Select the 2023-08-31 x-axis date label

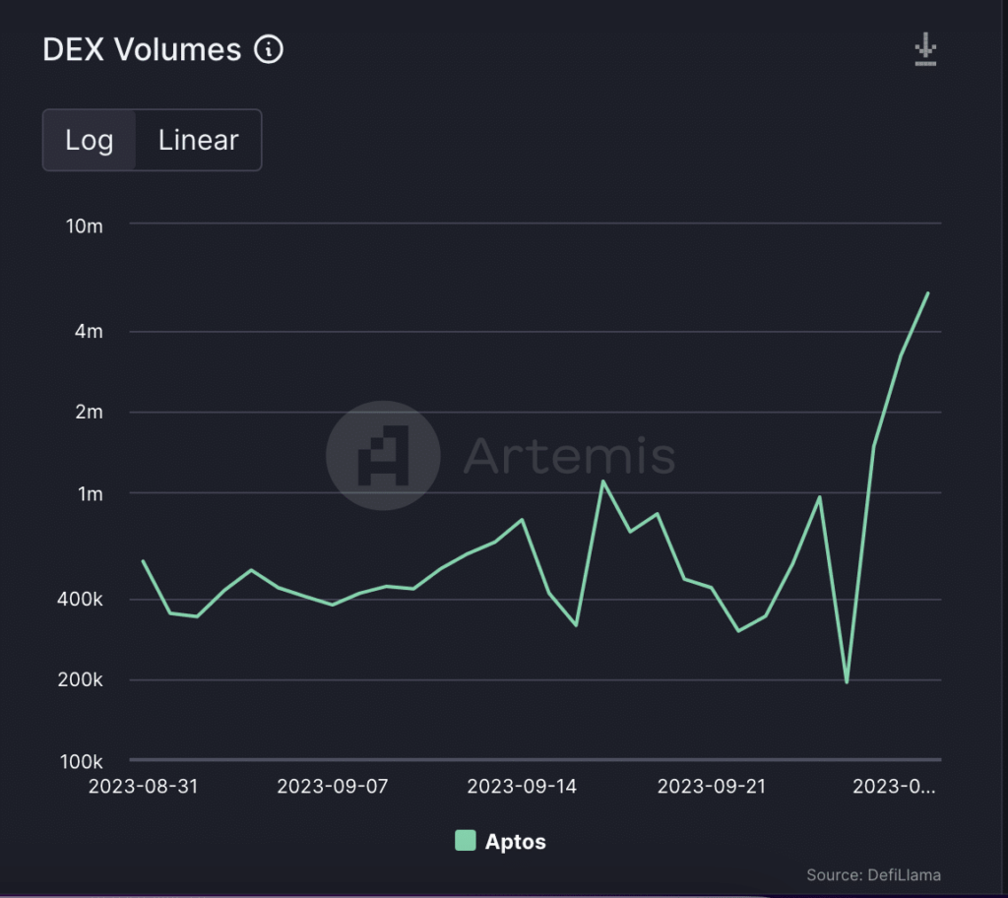coord(144,787)
